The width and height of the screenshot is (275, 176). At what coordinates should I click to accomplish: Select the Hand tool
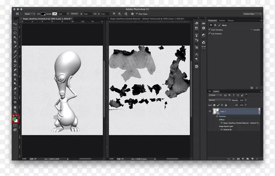(15, 107)
